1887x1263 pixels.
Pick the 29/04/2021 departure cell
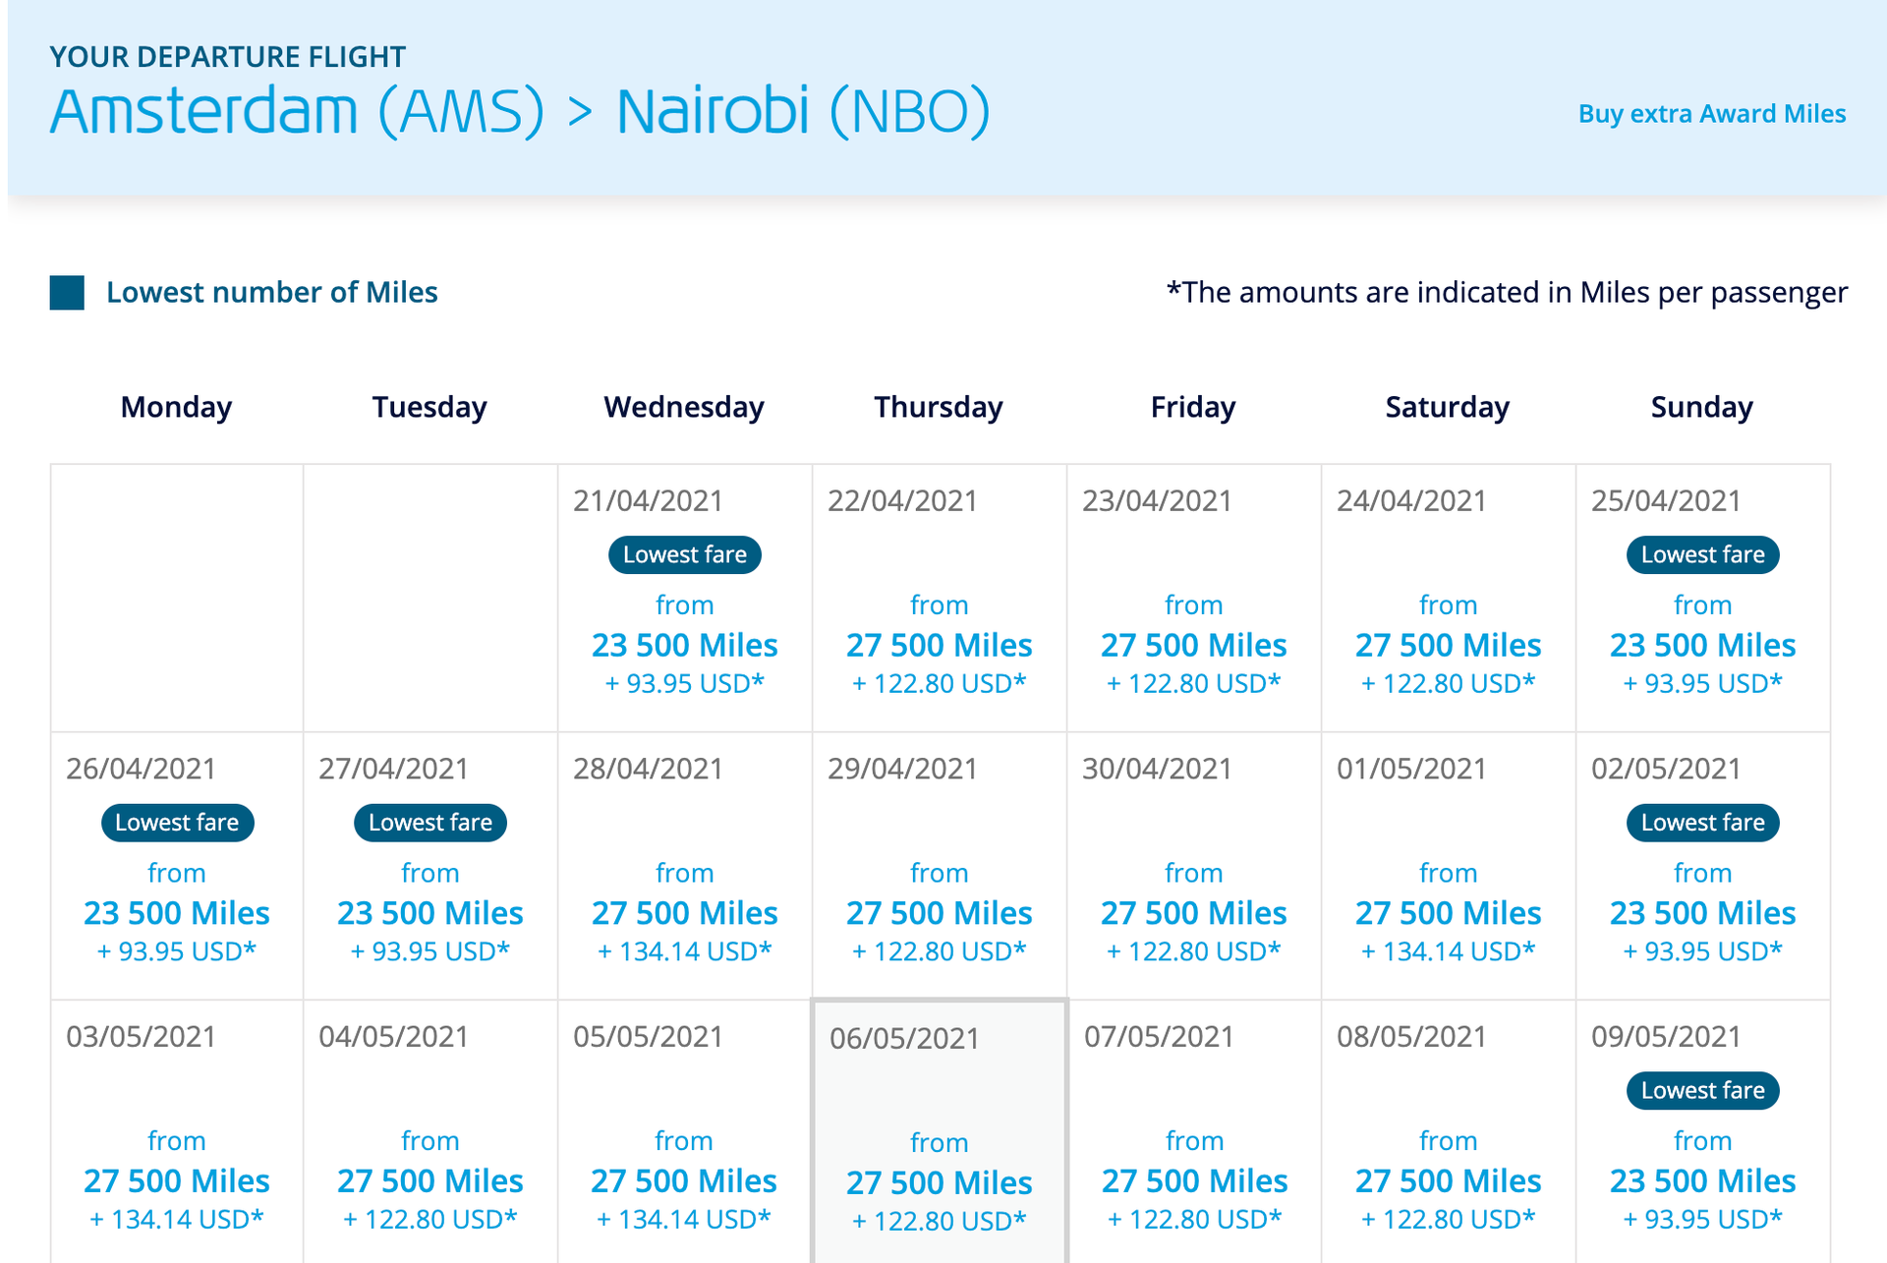point(939,866)
